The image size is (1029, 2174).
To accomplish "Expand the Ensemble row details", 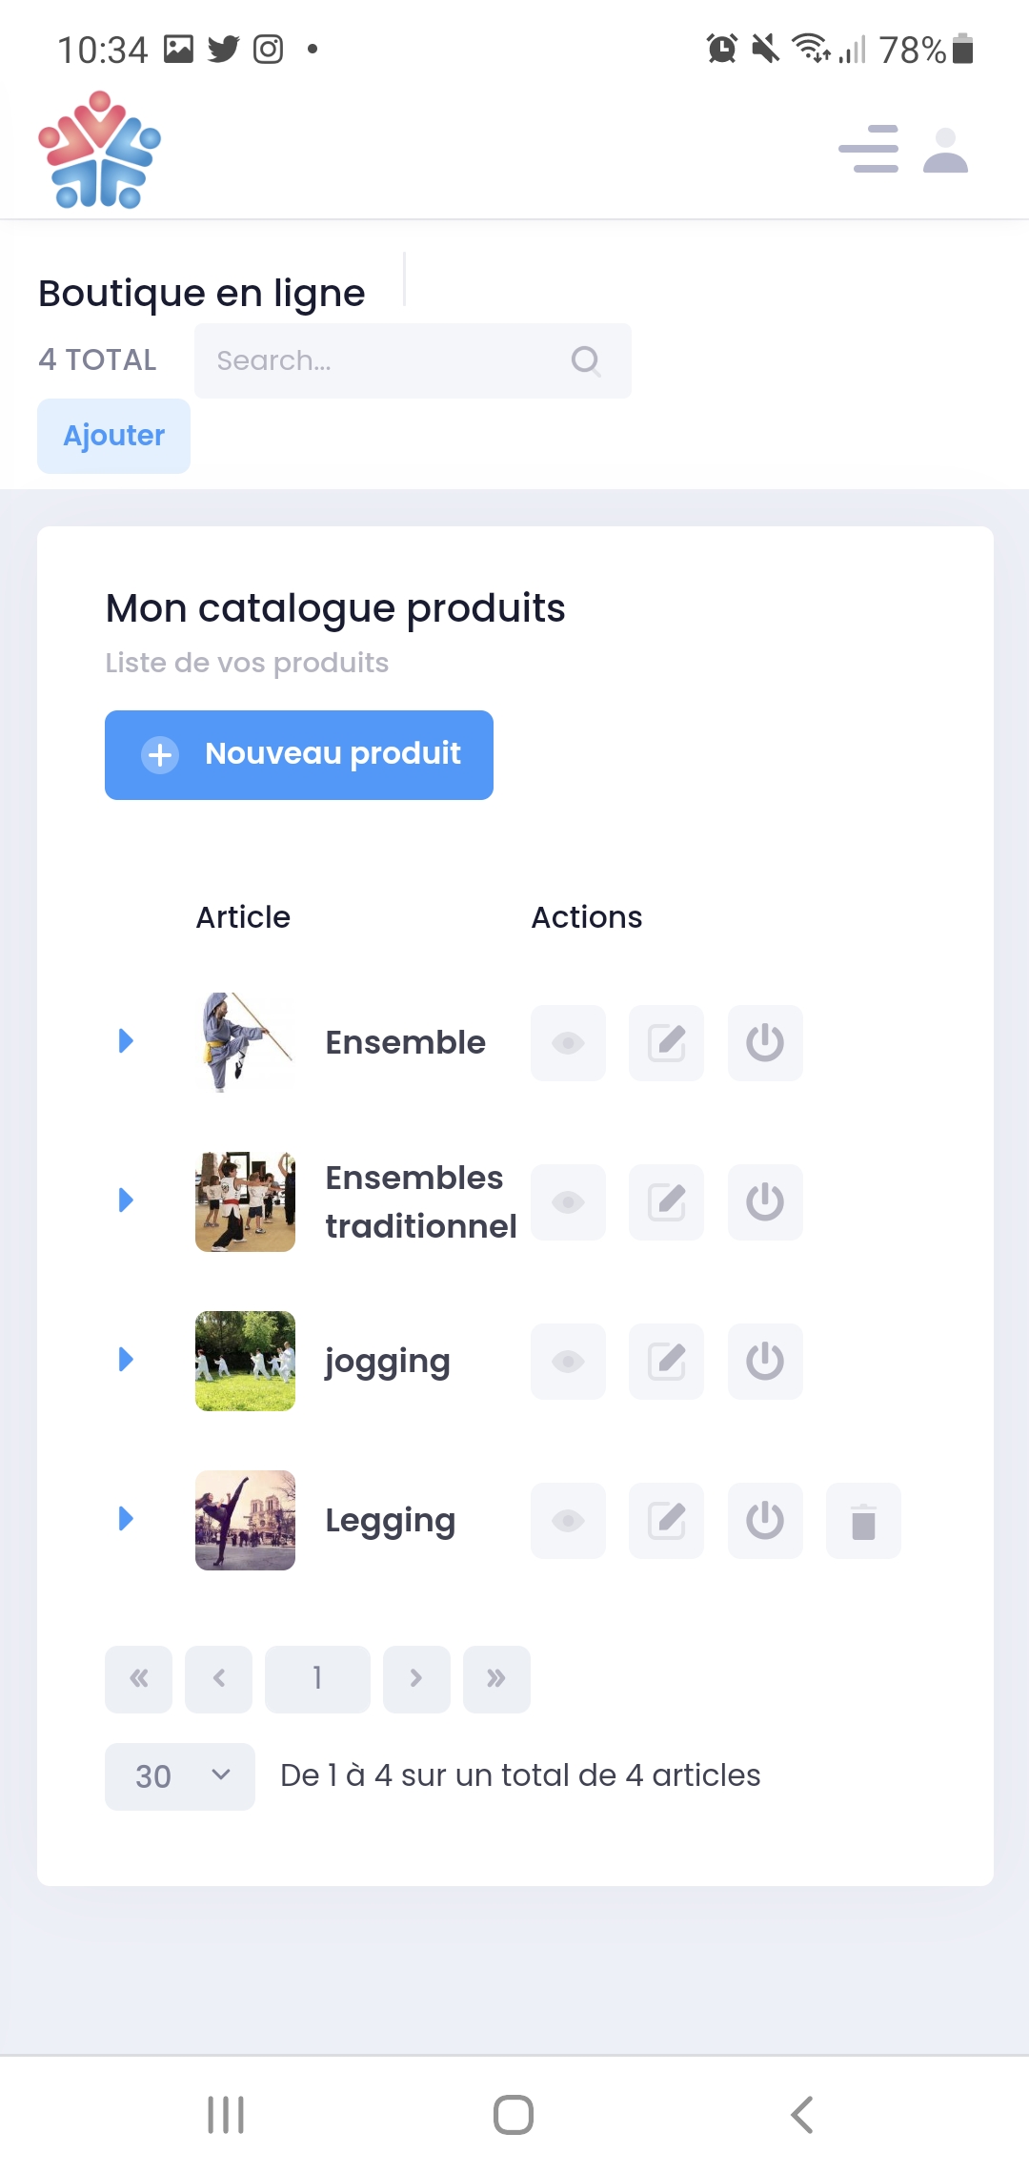I will [126, 1040].
